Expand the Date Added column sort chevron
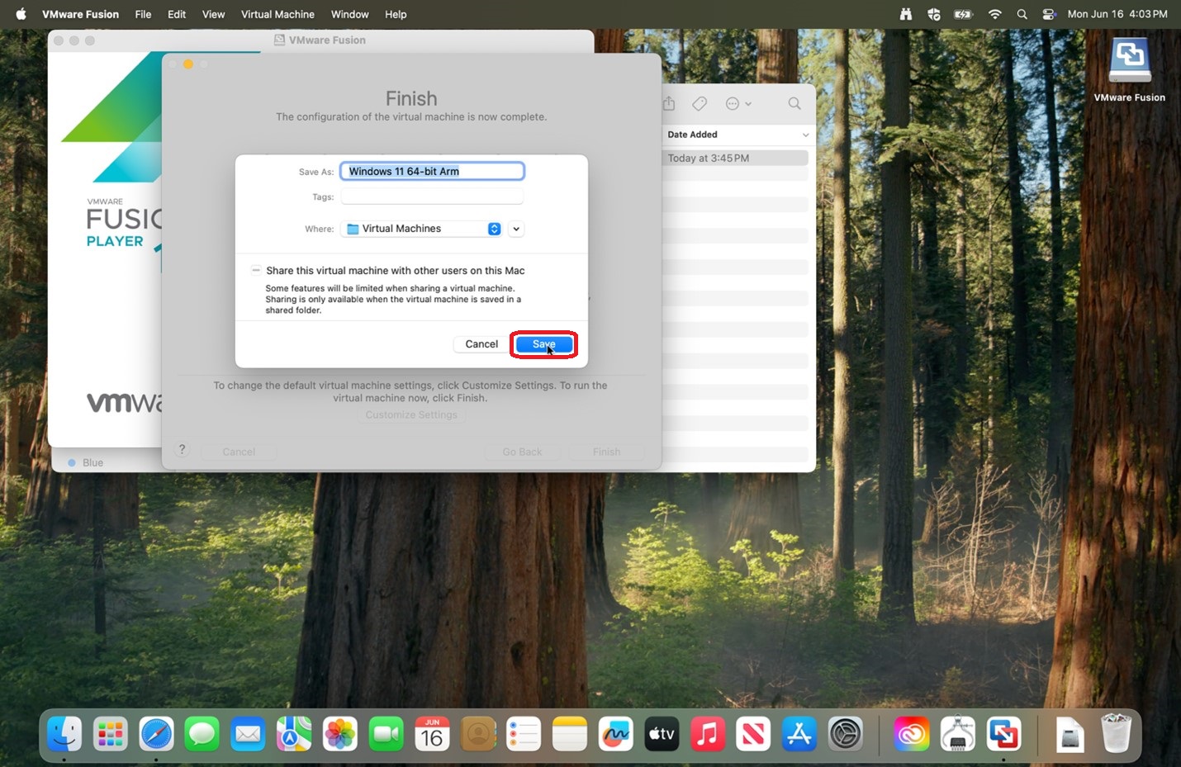 [x=805, y=135]
